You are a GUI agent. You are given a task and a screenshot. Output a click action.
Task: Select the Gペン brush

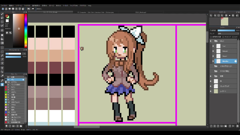pyautogui.click(x=14, y=90)
